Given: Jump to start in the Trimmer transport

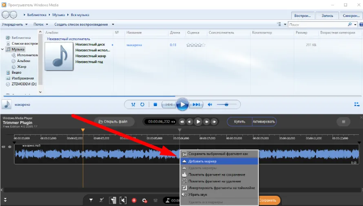Looking at the screenshot, I should (x=182, y=122).
